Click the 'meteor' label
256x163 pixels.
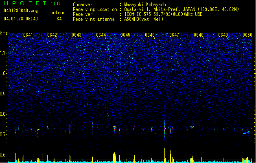tap(58, 13)
